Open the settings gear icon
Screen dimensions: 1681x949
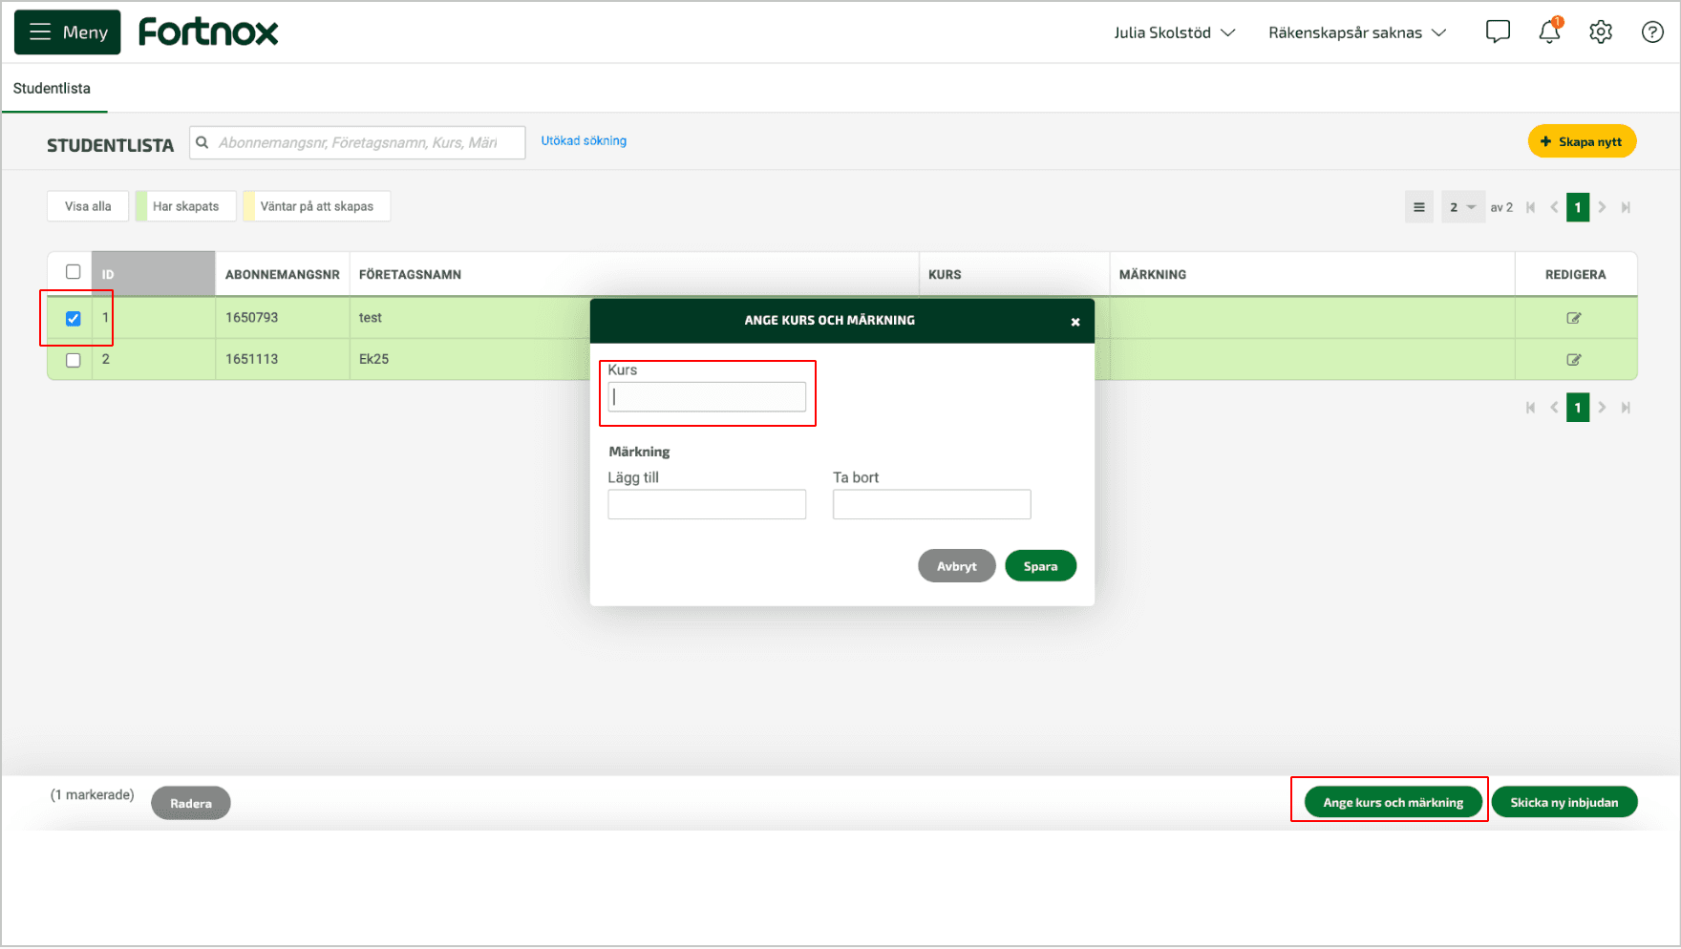[x=1601, y=32]
